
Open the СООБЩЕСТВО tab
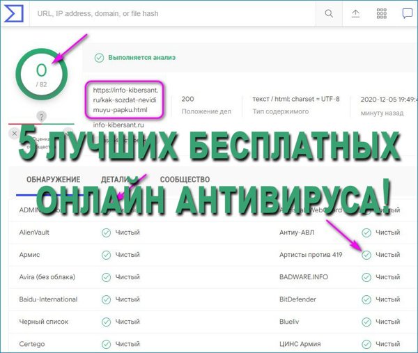click(x=185, y=180)
